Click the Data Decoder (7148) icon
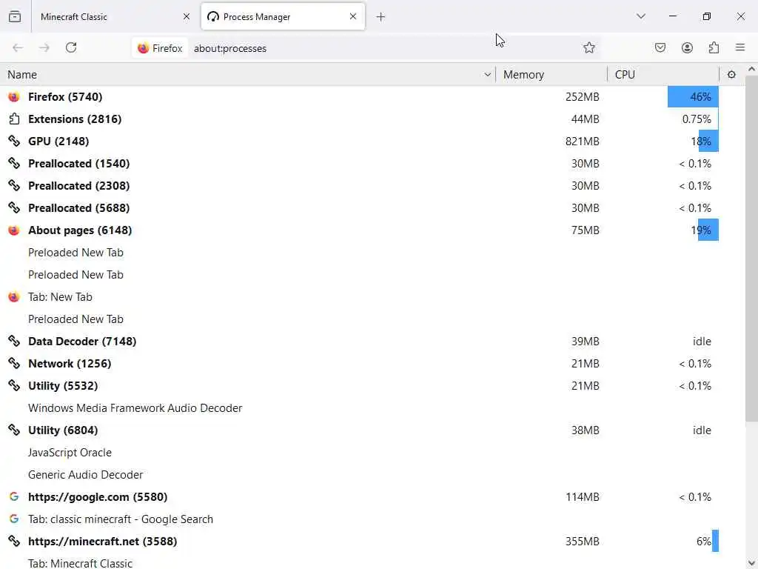 click(14, 341)
